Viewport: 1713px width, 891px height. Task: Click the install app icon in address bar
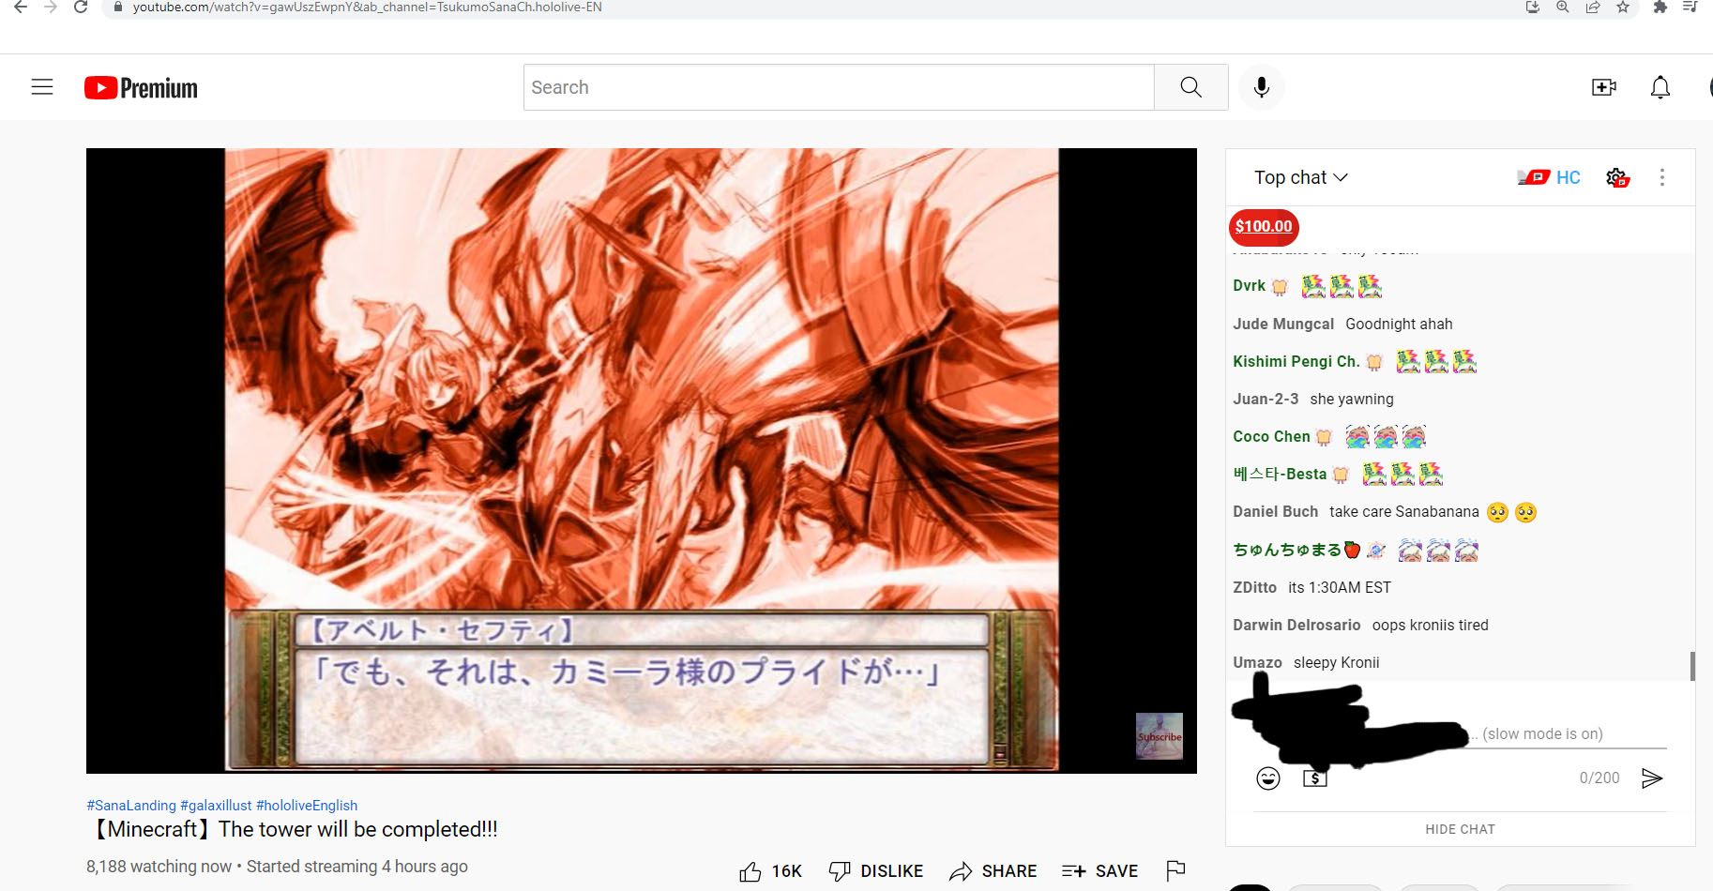pos(1533,8)
